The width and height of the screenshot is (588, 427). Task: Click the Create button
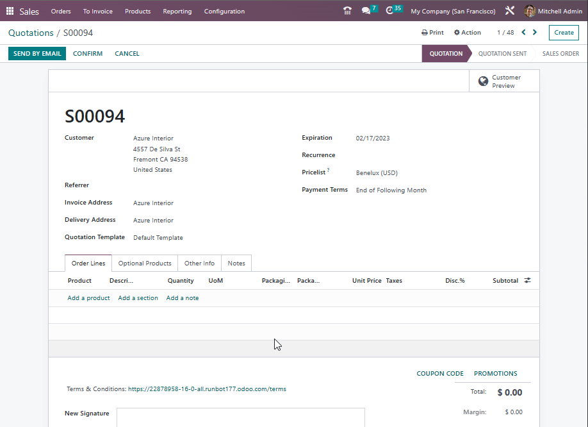pyautogui.click(x=564, y=32)
